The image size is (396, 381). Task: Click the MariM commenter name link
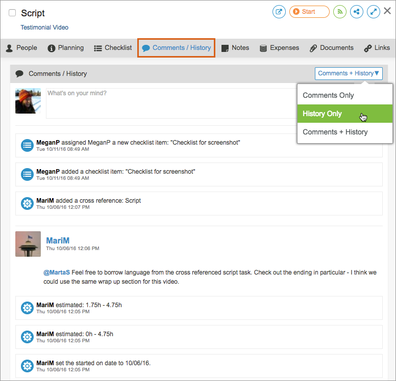[58, 240]
